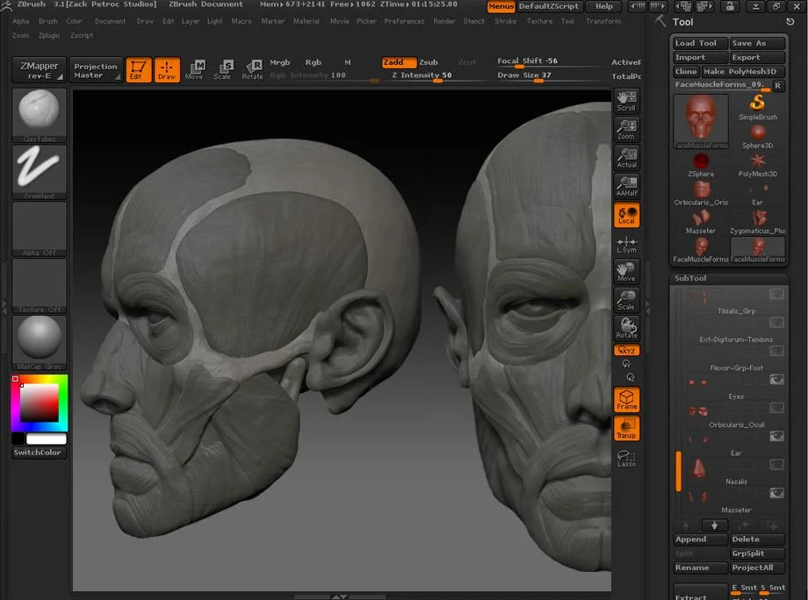Open the FreeHand stroke picker
Image resolution: width=808 pixels, height=600 pixels.
coord(39,171)
